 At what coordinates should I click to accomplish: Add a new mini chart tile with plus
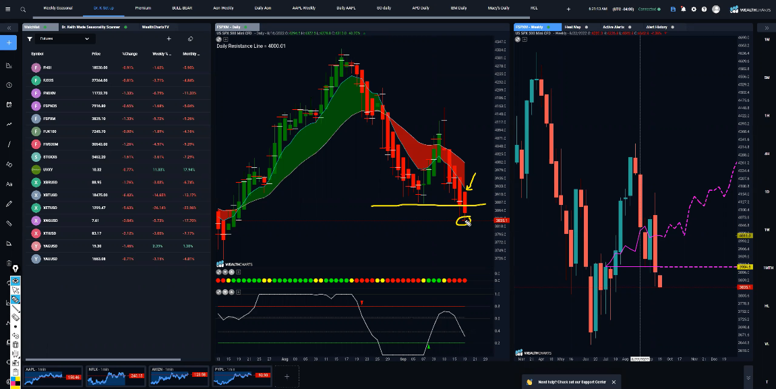coord(287,377)
